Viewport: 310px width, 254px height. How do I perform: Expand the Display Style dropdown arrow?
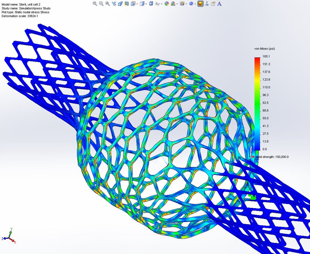coord(146,4)
